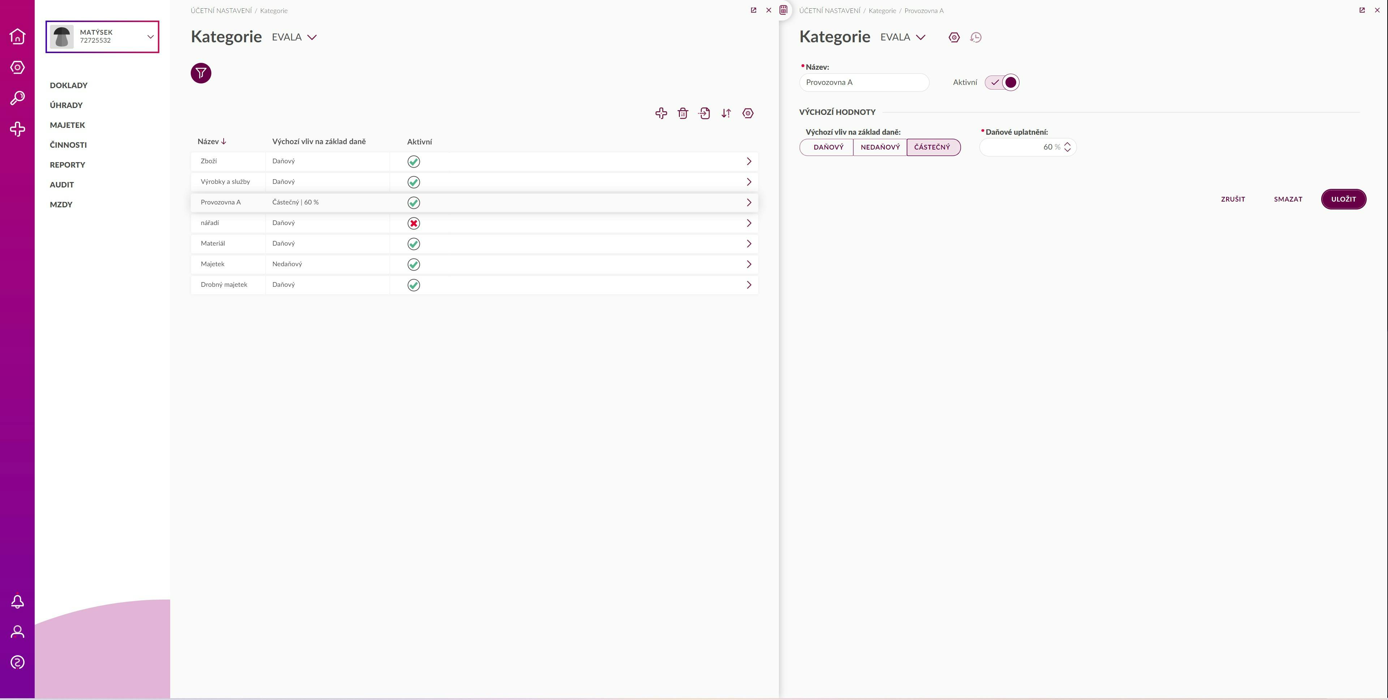Open Provozovna A row chevron
The image size is (1388, 700).
pyautogui.click(x=749, y=202)
